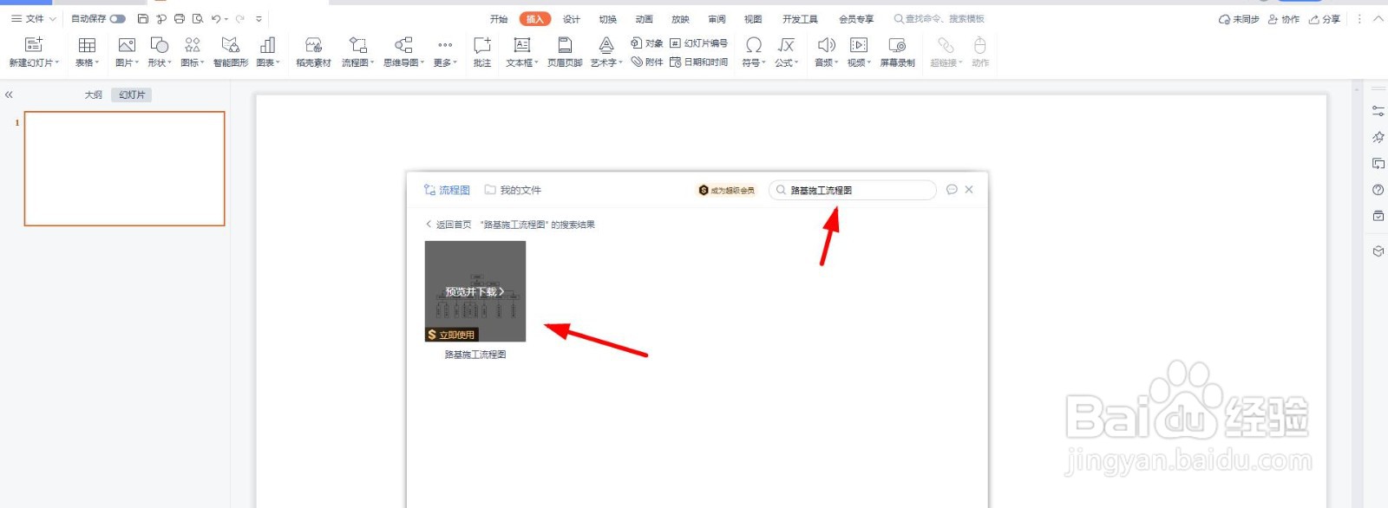Open the 表格 table insert tool
Image resolution: width=1388 pixels, height=508 pixels.
tap(87, 51)
